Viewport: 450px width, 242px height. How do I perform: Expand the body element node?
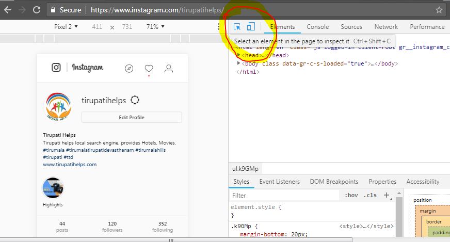click(x=238, y=63)
